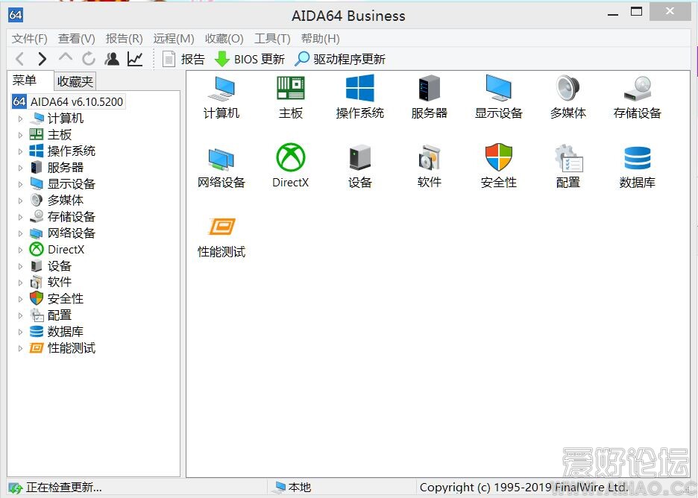Expand the 计算机 tree node
Viewport: 698px width, 498px height.
(x=20, y=119)
